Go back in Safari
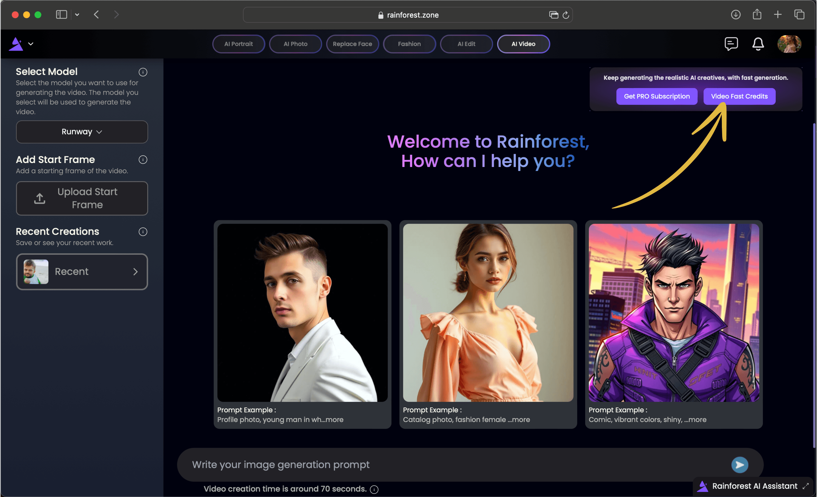 pyautogui.click(x=96, y=15)
